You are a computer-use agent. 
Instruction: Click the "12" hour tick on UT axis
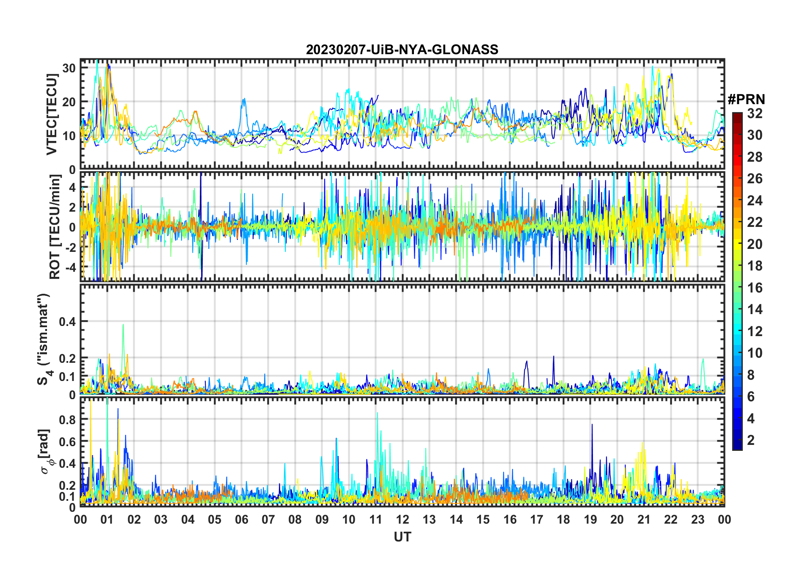coord(402,520)
